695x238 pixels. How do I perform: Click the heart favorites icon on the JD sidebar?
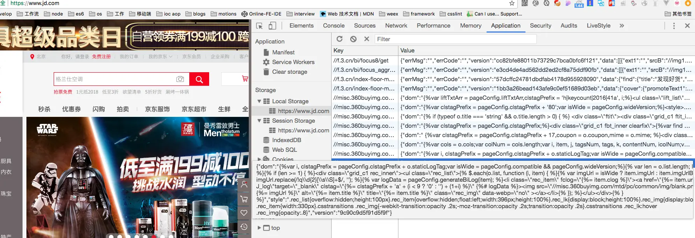tap(244, 213)
